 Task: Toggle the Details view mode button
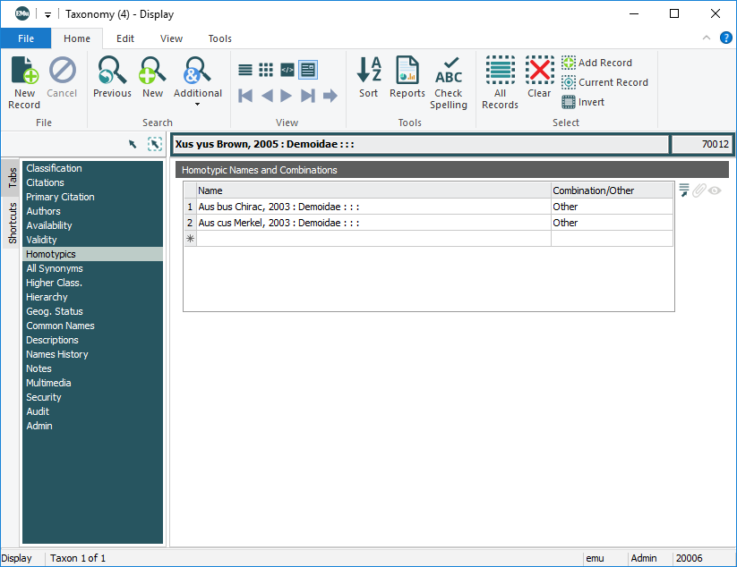[x=308, y=70]
